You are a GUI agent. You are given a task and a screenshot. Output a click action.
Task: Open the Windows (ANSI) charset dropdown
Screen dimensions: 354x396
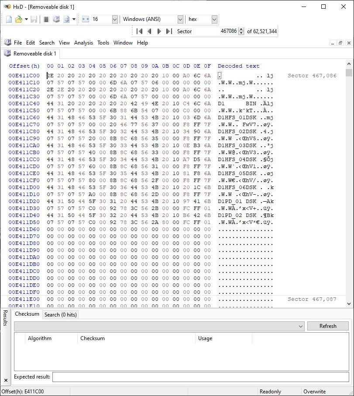(x=180, y=19)
